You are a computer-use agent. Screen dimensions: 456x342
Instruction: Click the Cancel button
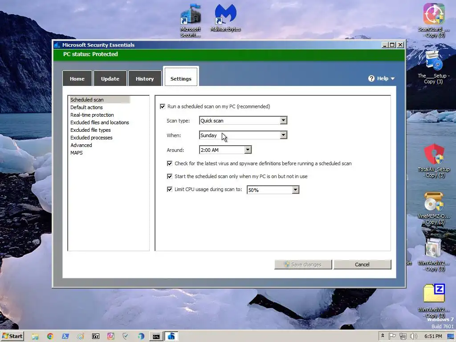(x=362, y=265)
